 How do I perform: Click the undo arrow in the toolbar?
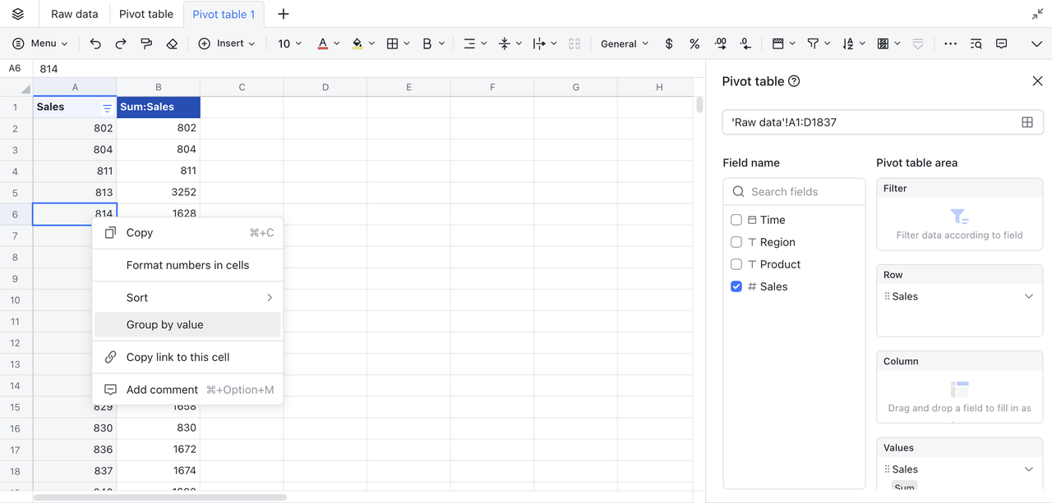pyautogui.click(x=95, y=43)
